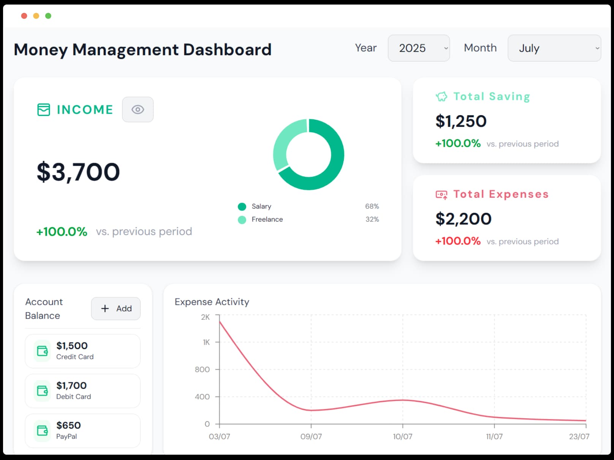
Task: Select the wallet icon next to Debit Card
Action: click(x=42, y=391)
